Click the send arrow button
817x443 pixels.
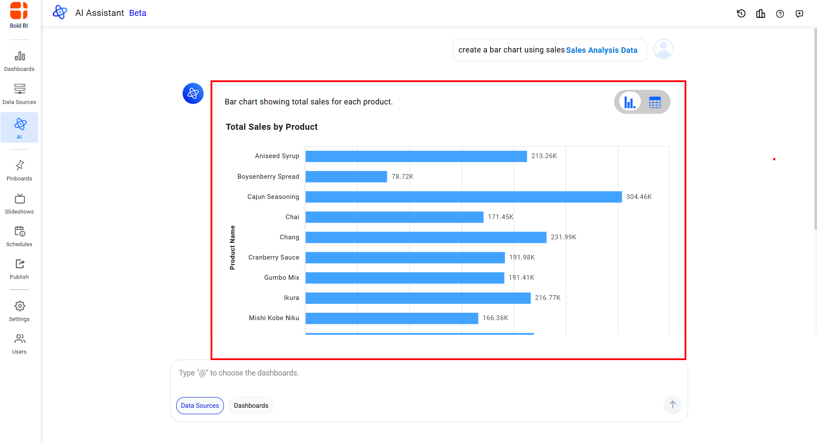[x=673, y=405]
